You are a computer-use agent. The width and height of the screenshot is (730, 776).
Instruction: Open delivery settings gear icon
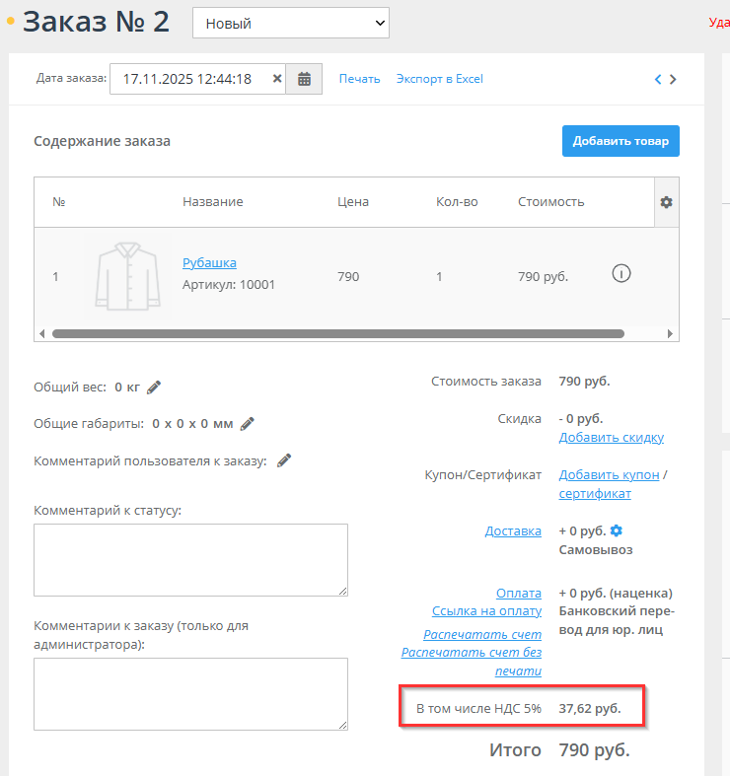click(617, 530)
